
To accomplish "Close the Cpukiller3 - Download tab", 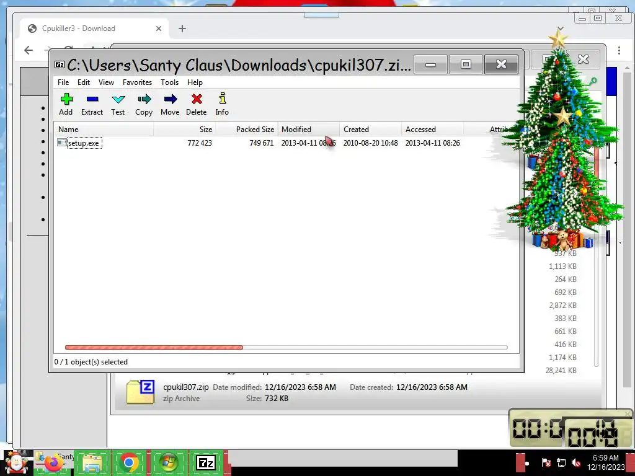I will click(159, 29).
